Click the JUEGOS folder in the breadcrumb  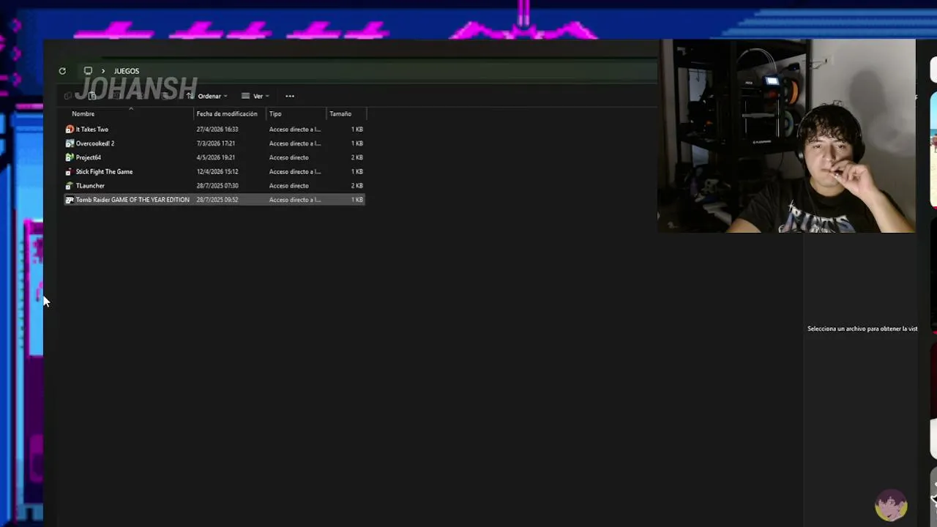tap(127, 71)
